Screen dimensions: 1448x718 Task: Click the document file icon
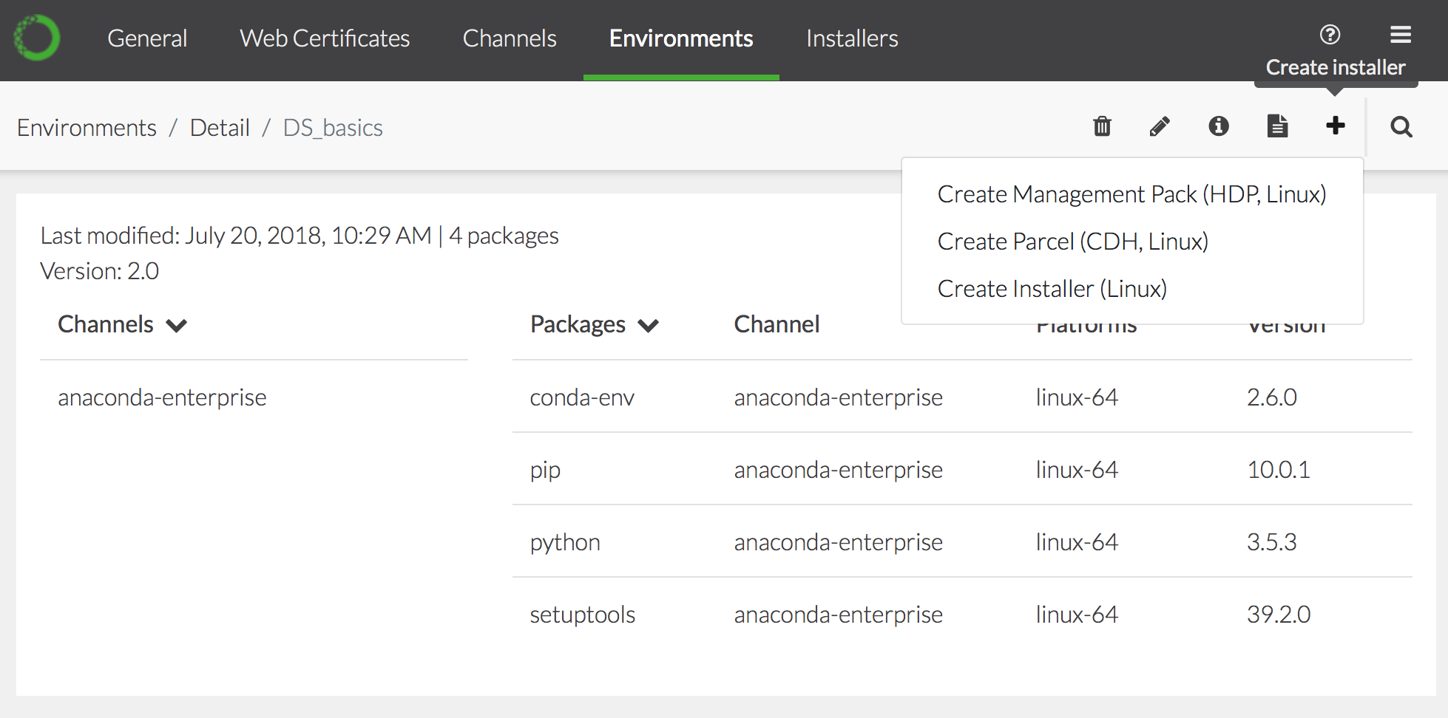[1277, 126]
